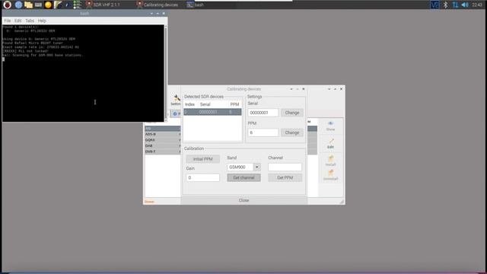Open the Edit menu in bash window
The image size is (487, 274).
pyautogui.click(x=18, y=21)
